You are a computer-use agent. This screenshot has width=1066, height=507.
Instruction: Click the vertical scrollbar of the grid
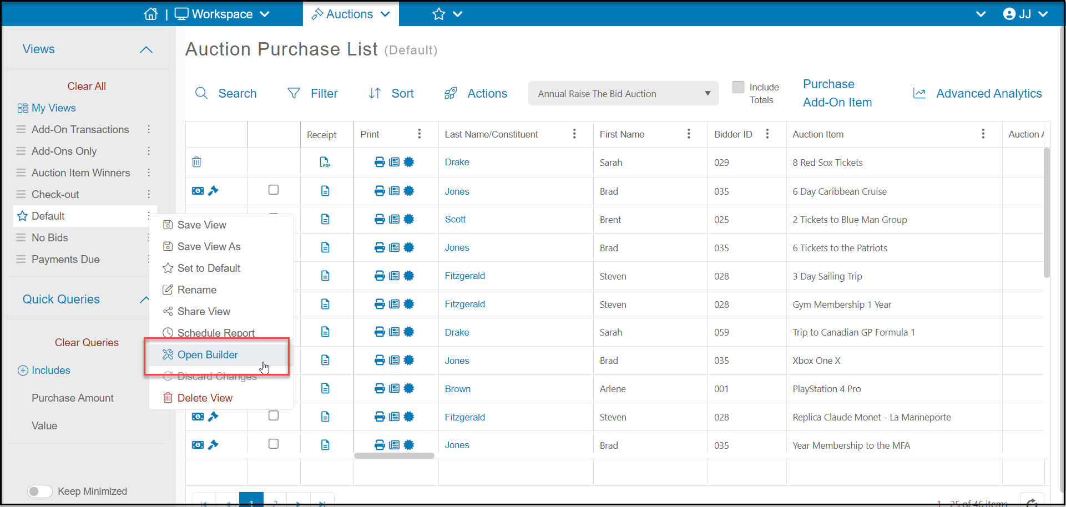[x=1047, y=212]
